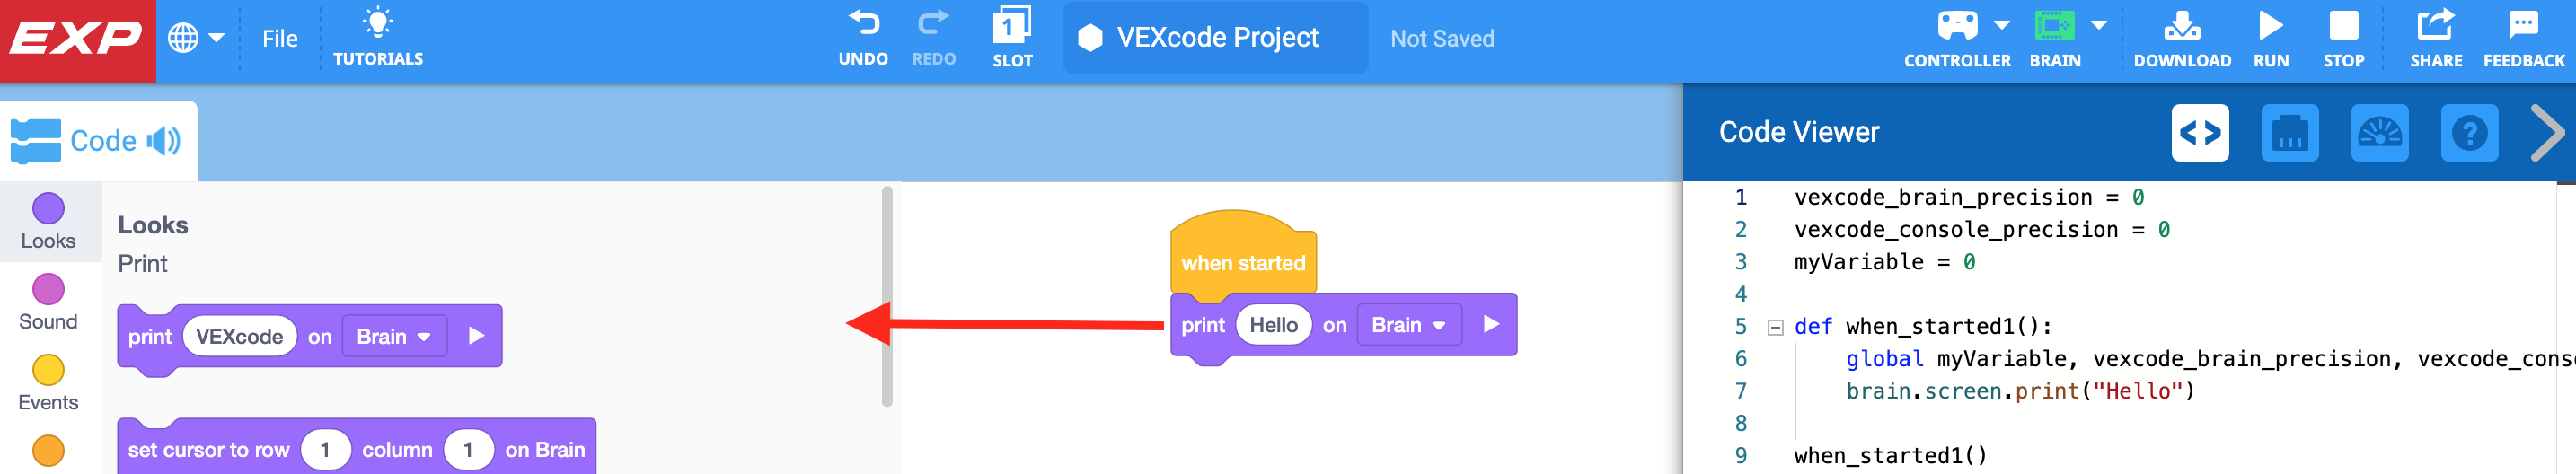Screen dimensions: 2576x474
Task: Click the Undo arrow icon
Action: 863,24
